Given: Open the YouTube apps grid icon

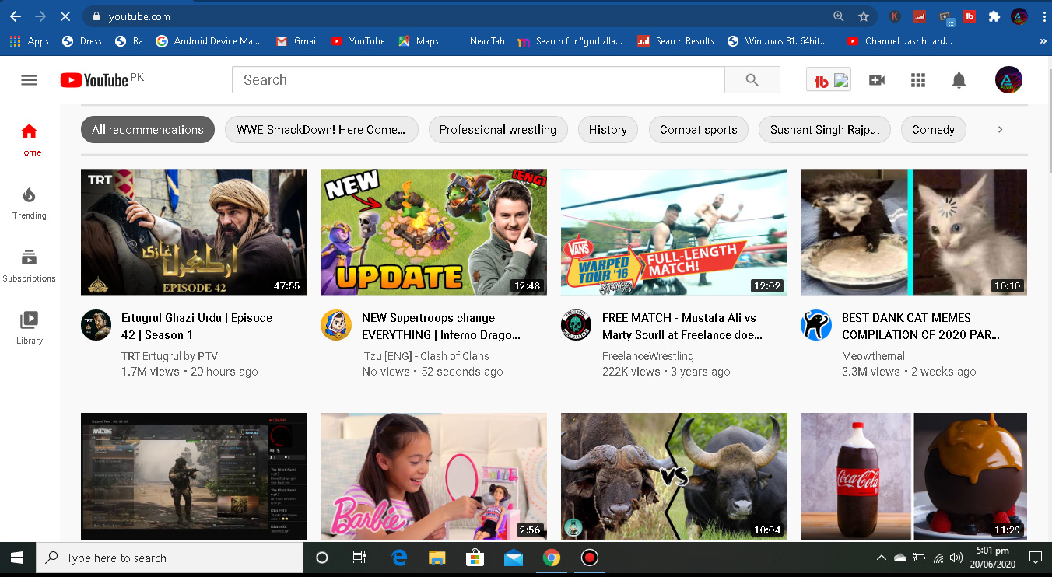Looking at the screenshot, I should [918, 80].
